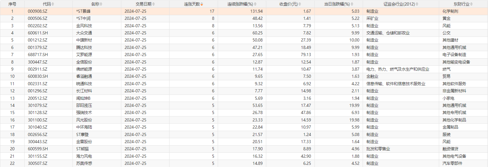Click the sort icon next to 收盘价(元)
The image size is (488, 167).
(x=300, y=4)
